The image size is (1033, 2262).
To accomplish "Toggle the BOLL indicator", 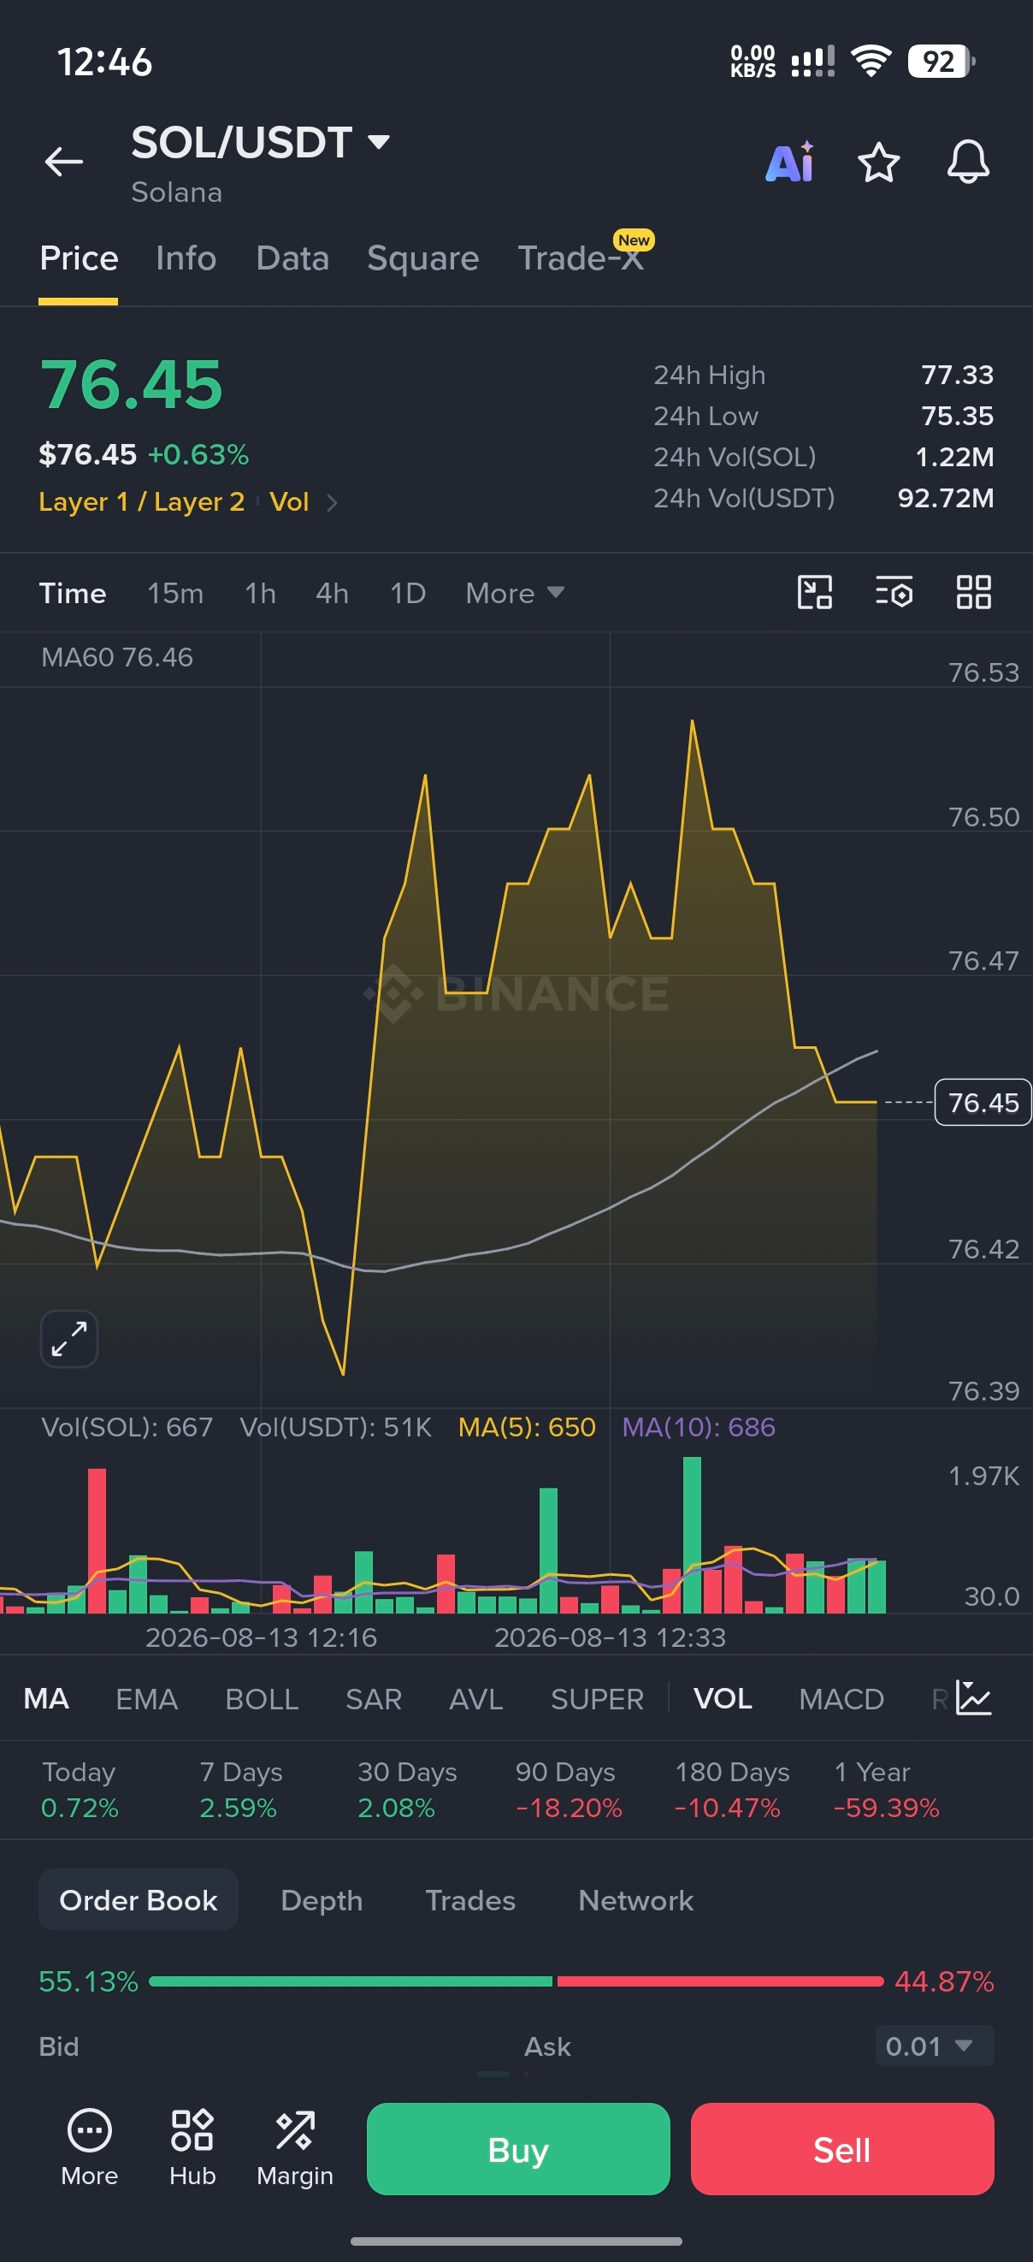I will coord(262,1698).
